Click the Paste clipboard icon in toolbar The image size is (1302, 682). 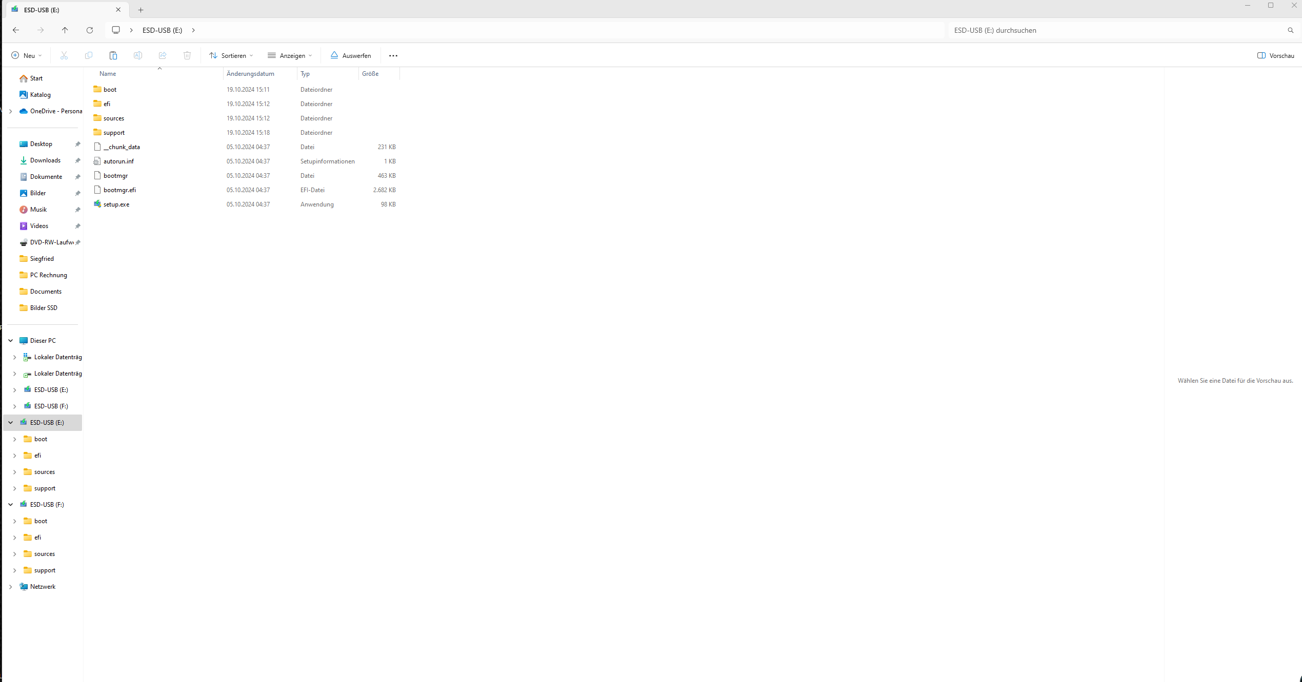point(113,55)
